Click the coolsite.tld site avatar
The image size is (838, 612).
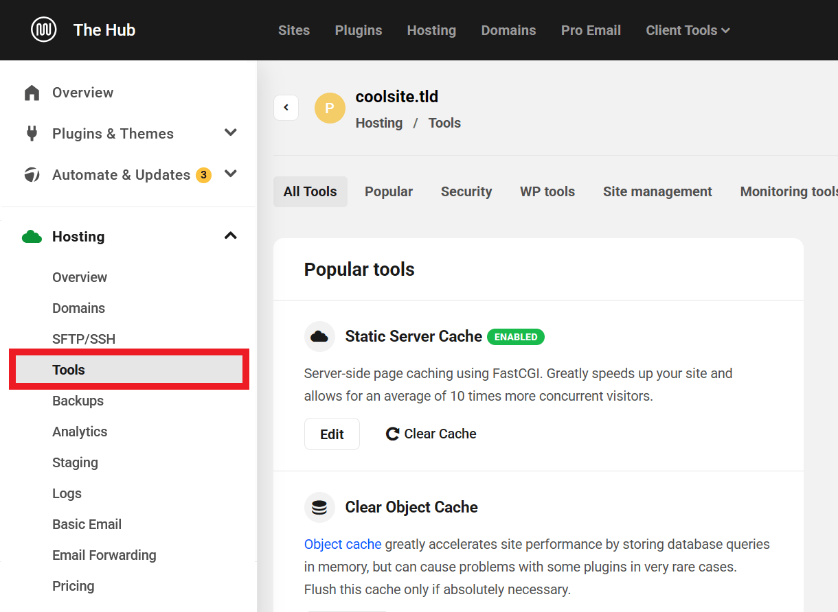(x=330, y=108)
